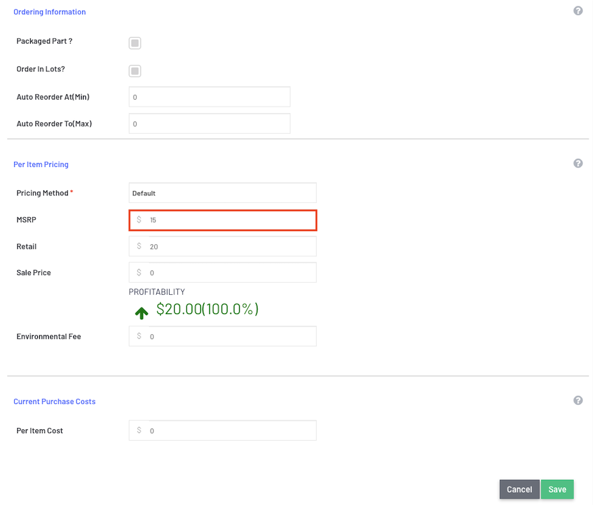
Task: Click the Order In Lots? label
Action: [x=40, y=69]
